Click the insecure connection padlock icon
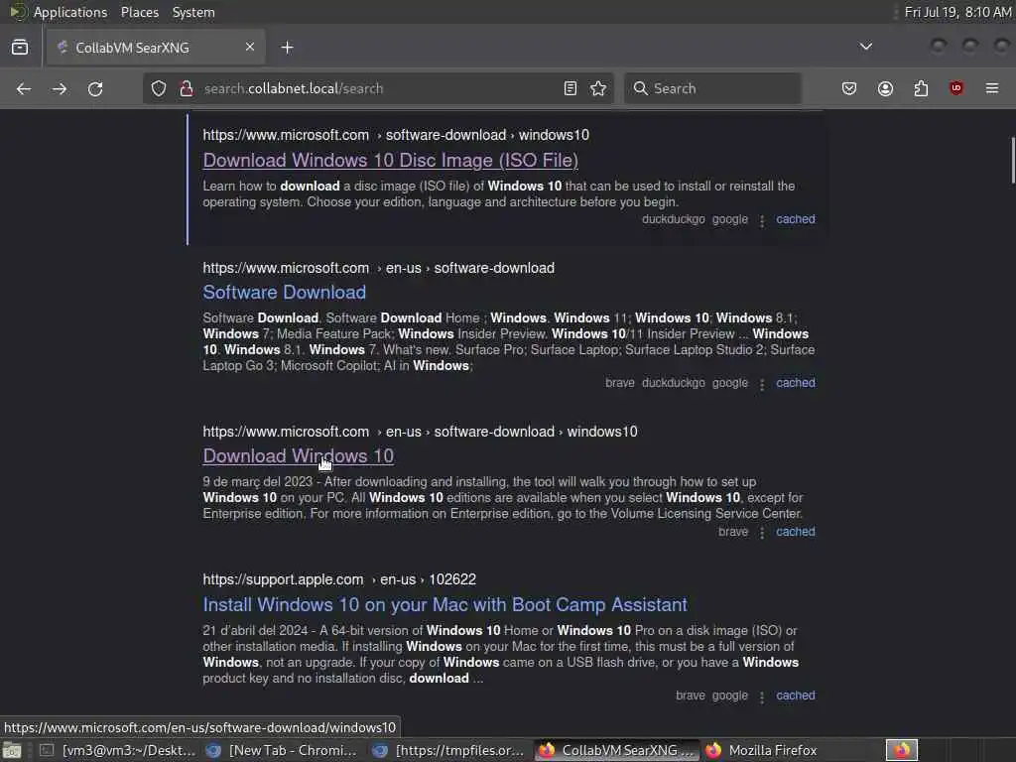The height and width of the screenshot is (762, 1016). coord(186,88)
